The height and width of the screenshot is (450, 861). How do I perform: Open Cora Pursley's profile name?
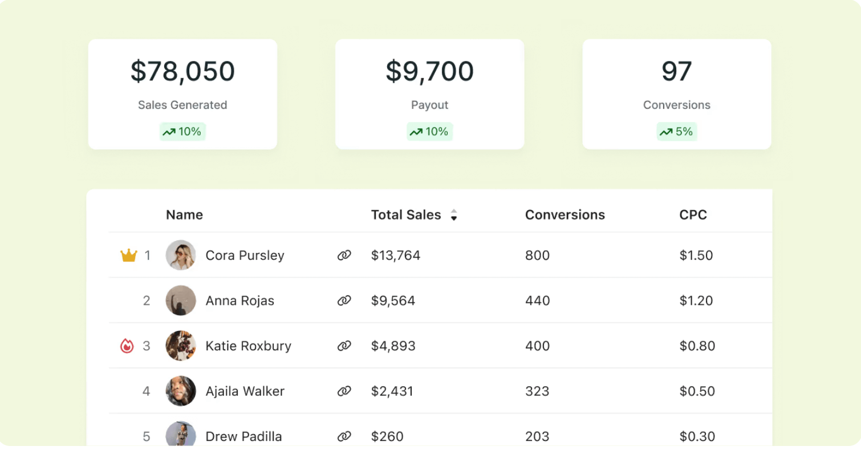pyautogui.click(x=245, y=256)
